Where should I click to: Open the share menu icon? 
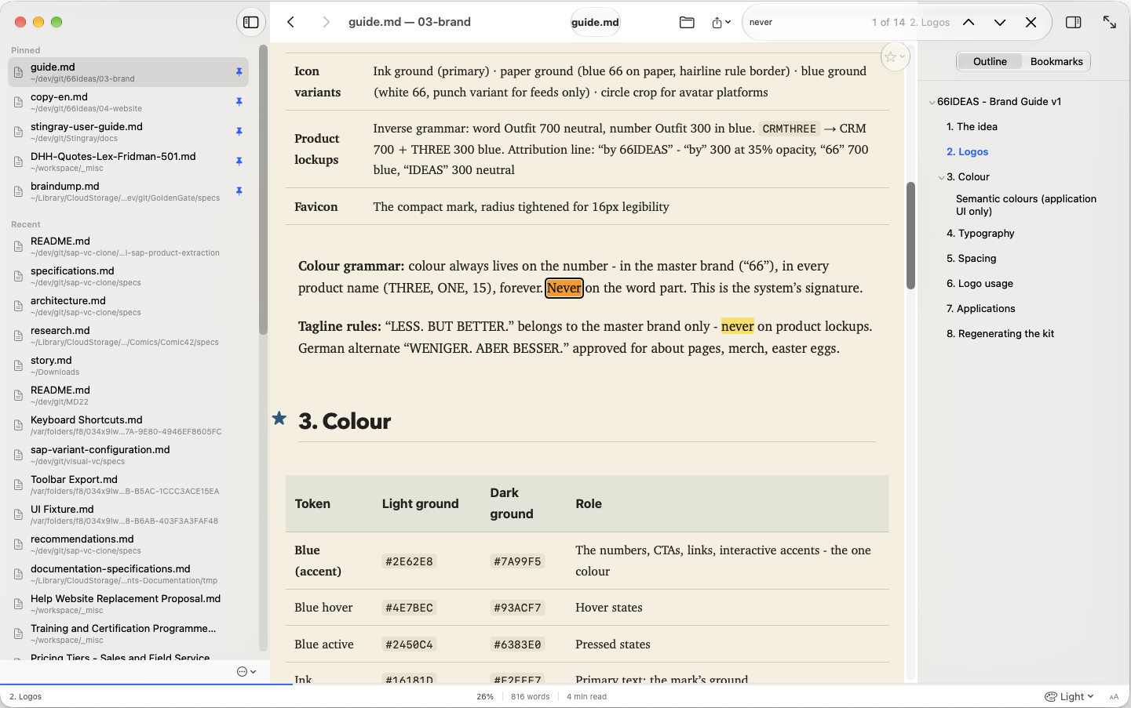(721, 22)
